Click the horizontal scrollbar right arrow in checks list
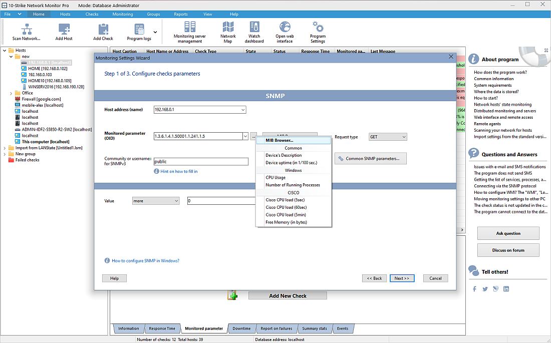 tap(462, 230)
